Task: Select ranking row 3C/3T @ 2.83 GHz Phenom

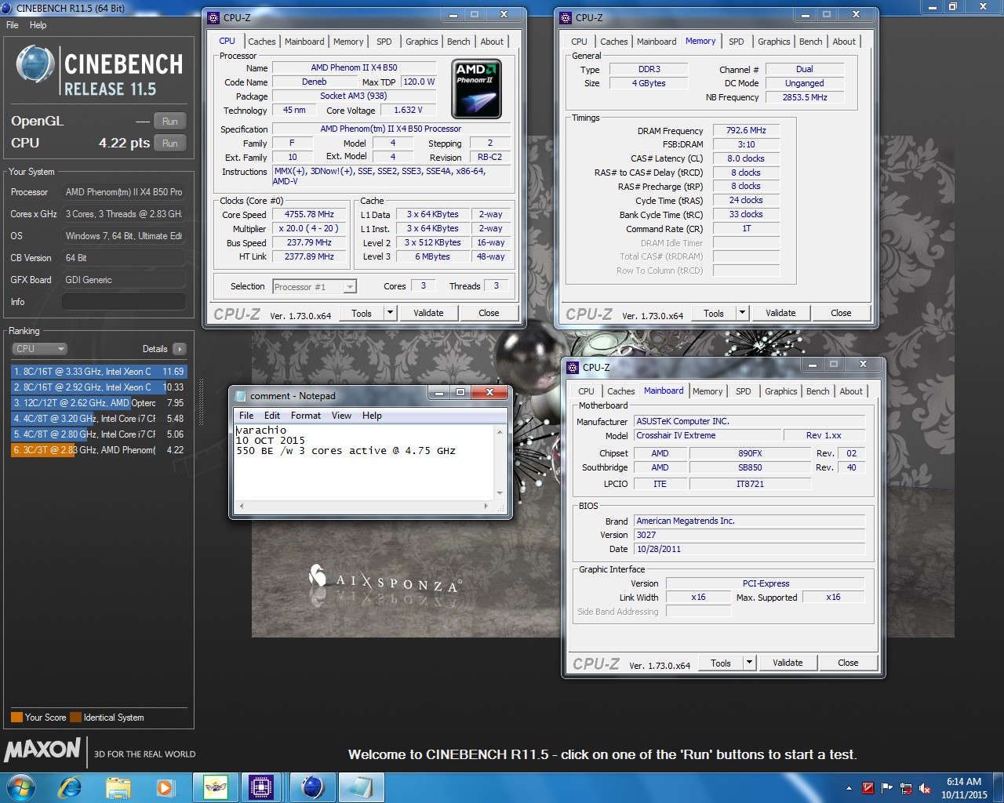Action: click(99, 450)
